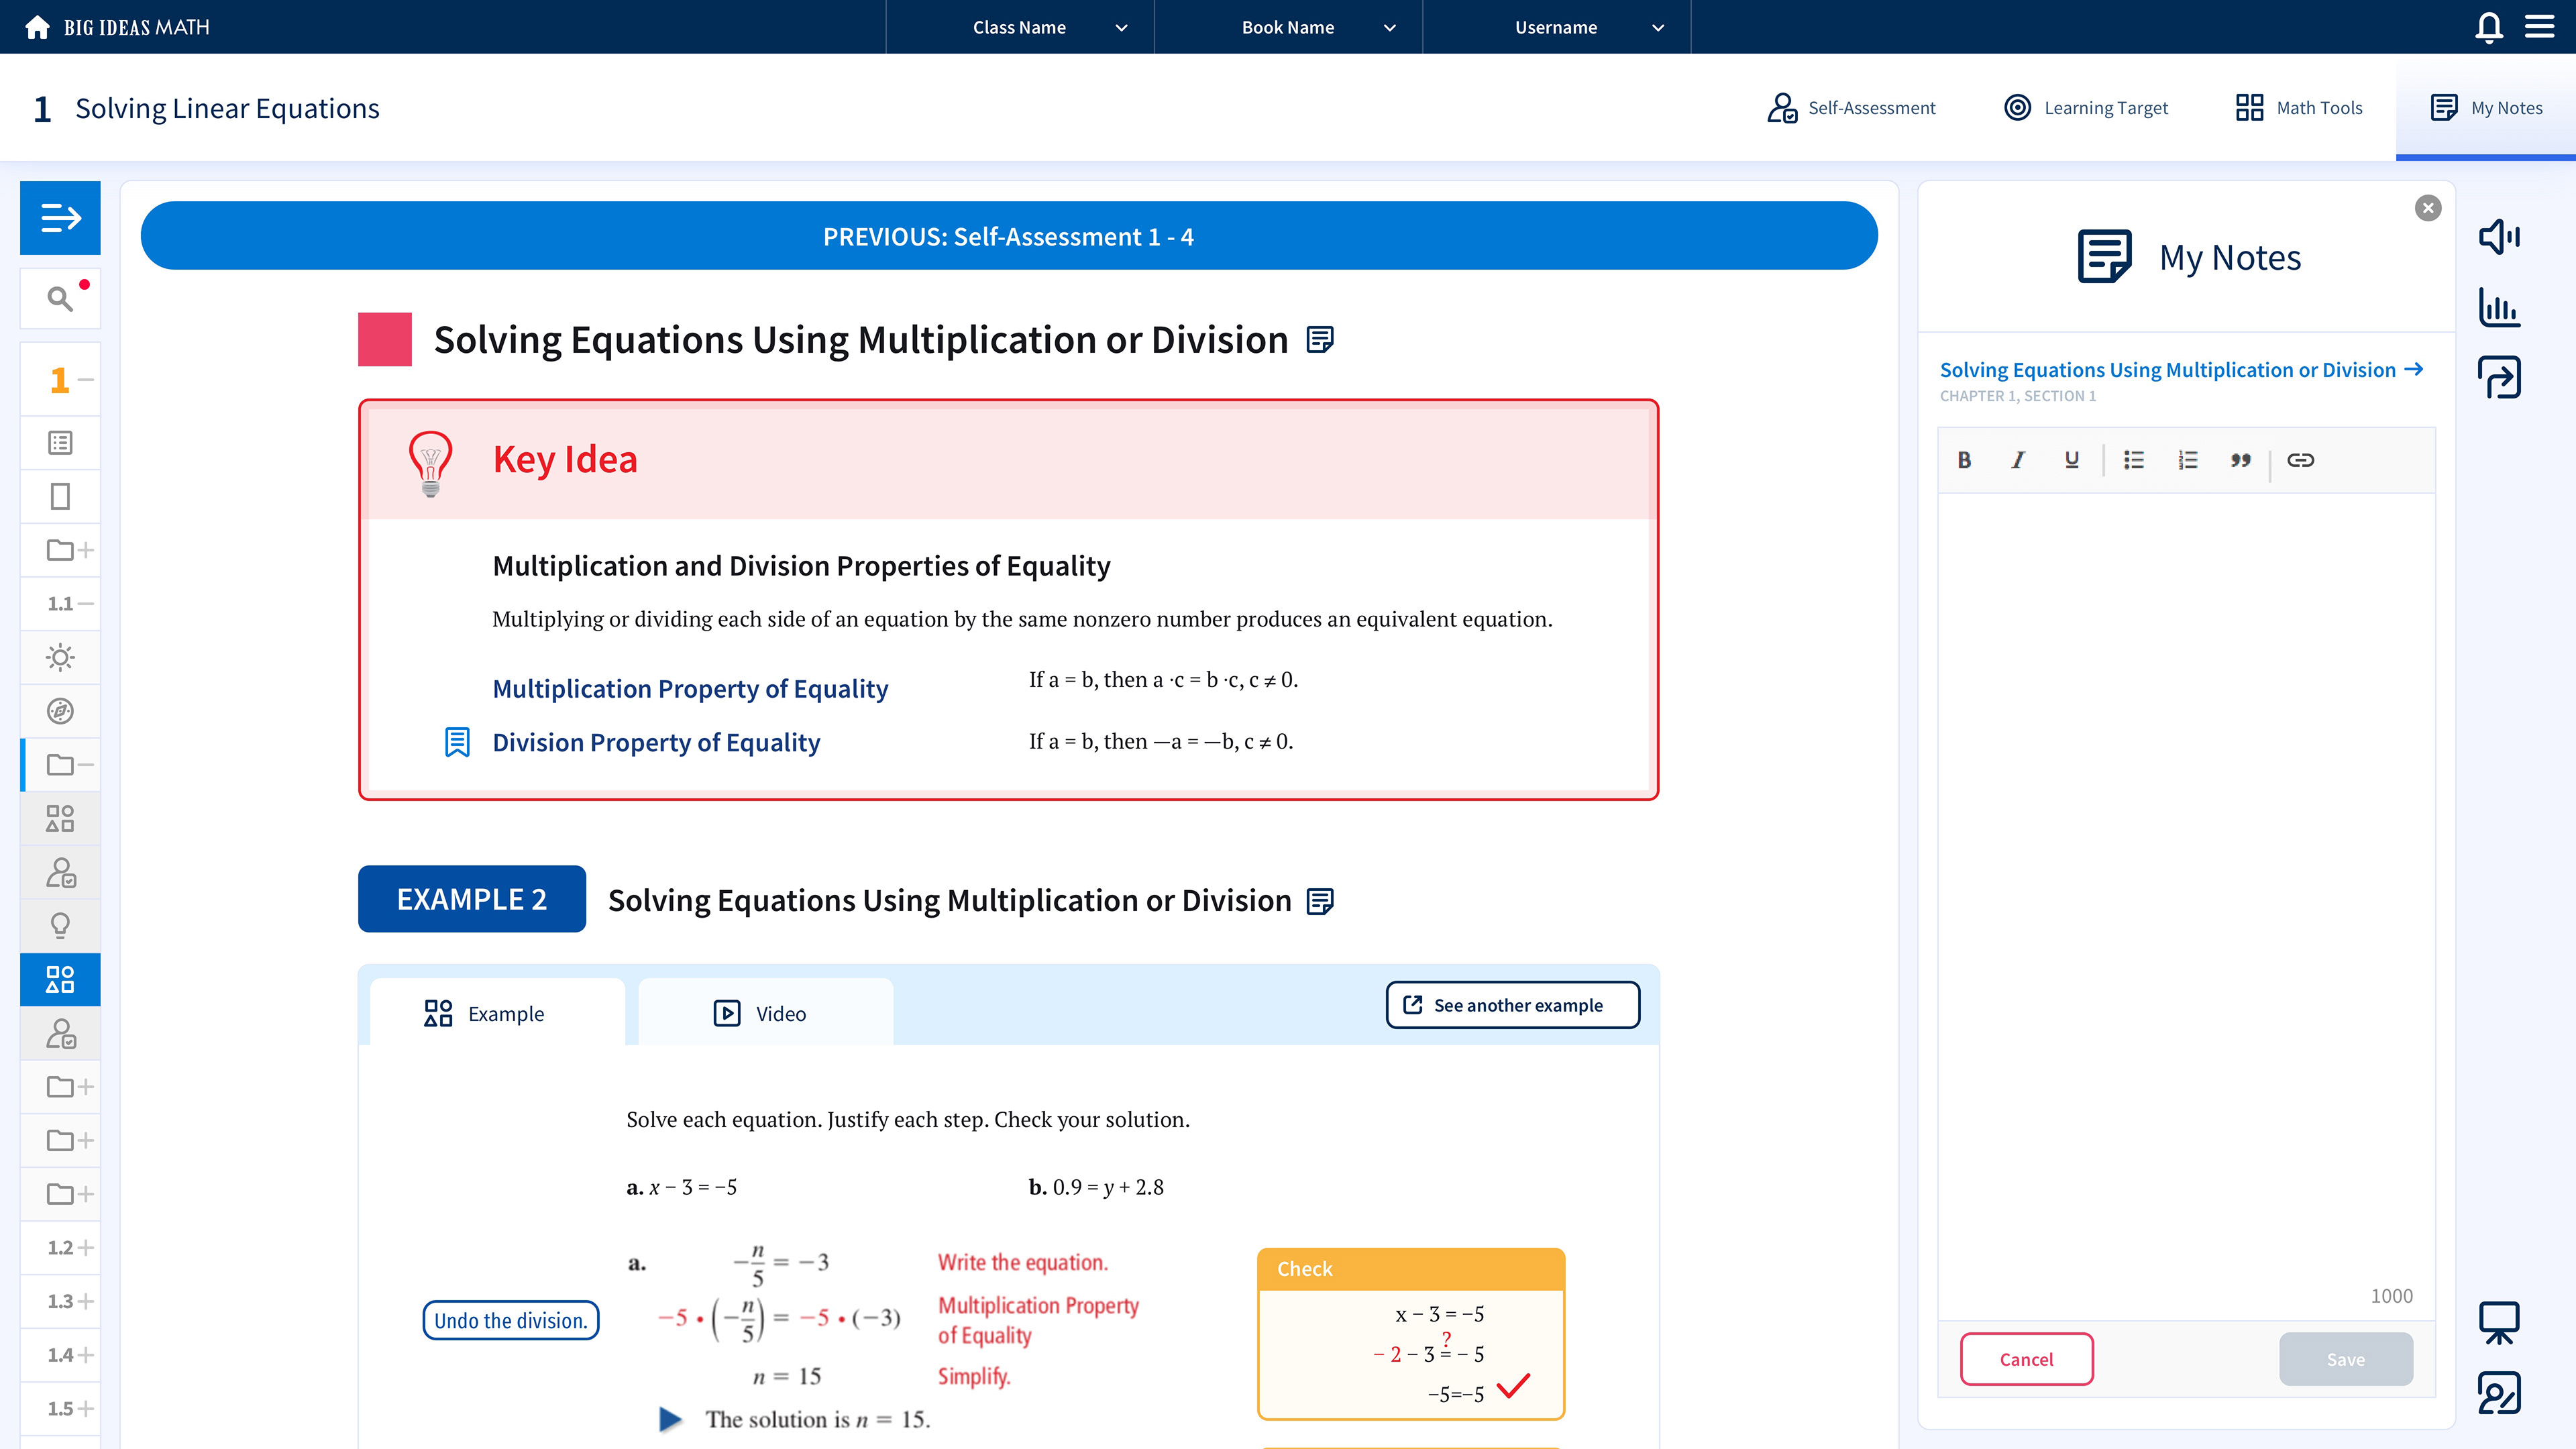Click the share arrow icon on the right rail
Screen dimensions: 2576x1449
click(2499, 377)
